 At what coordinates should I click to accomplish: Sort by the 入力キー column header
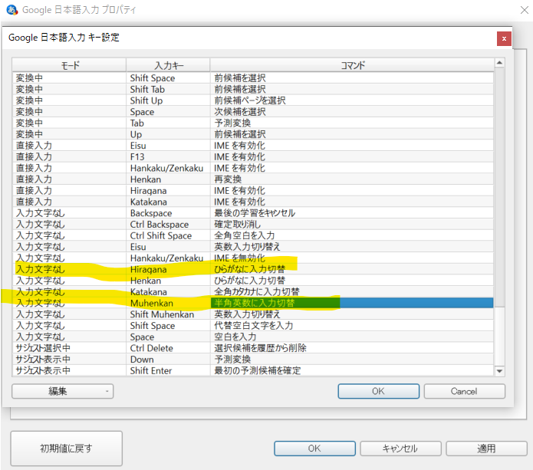pos(168,65)
